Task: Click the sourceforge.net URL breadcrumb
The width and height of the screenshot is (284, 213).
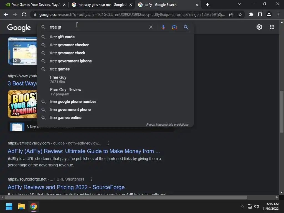Action: [46, 179]
